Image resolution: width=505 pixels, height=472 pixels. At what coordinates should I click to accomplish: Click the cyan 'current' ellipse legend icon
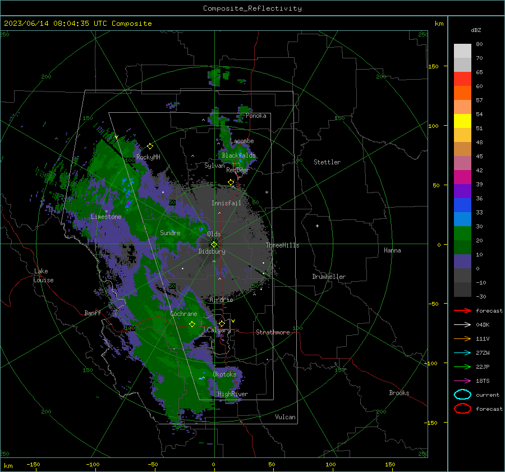462,395
